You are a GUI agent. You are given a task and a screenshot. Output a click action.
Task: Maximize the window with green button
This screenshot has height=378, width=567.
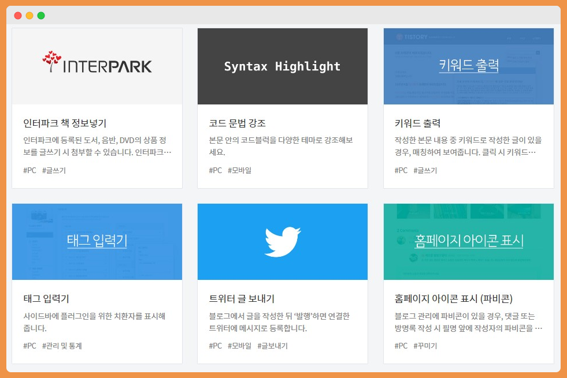[x=41, y=16]
